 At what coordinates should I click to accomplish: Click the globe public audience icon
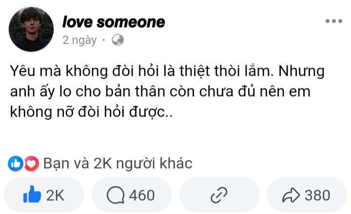pyautogui.click(x=118, y=40)
